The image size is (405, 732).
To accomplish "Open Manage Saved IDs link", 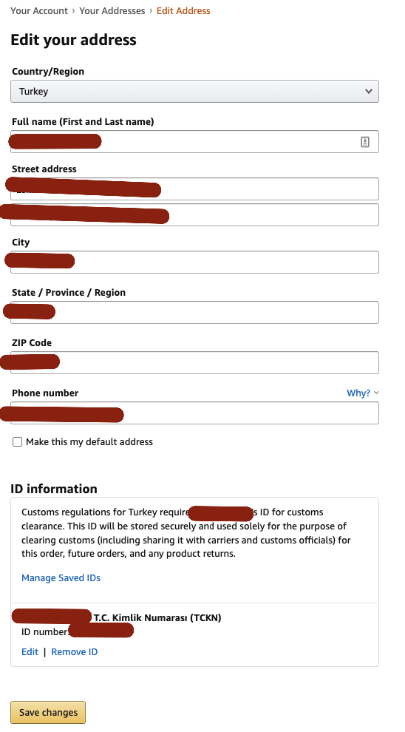I will tap(61, 578).
